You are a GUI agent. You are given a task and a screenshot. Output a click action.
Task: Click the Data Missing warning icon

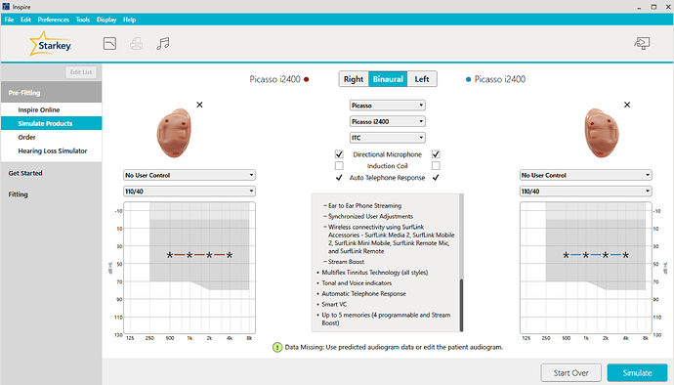(x=277, y=347)
